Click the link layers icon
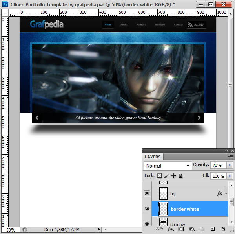Image resolution: width=235 pixels, height=234 pixels. click(x=159, y=229)
